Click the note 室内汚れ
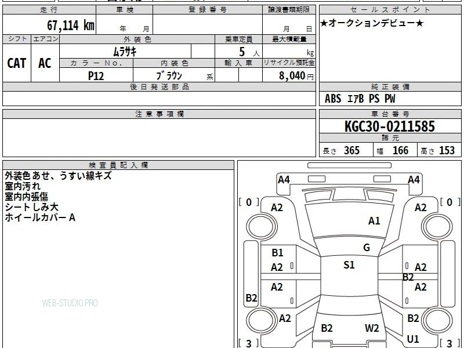 (23, 186)
